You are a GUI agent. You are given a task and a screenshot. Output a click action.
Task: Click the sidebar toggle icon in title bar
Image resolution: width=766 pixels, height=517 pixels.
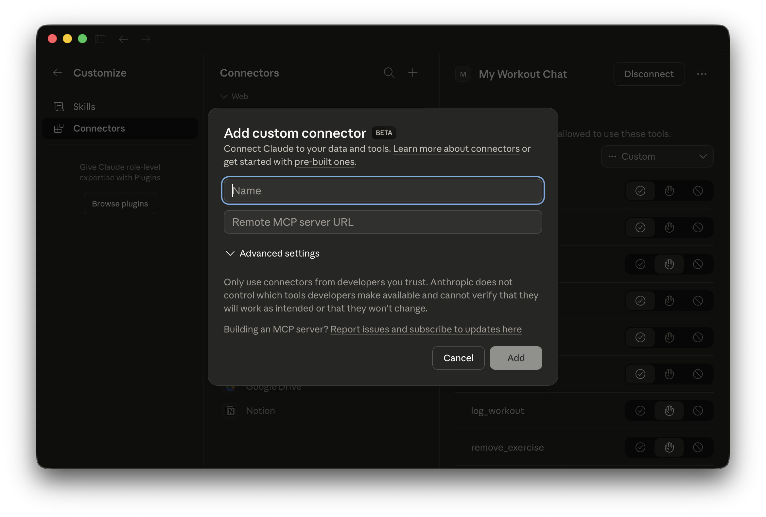pos(100,39)
